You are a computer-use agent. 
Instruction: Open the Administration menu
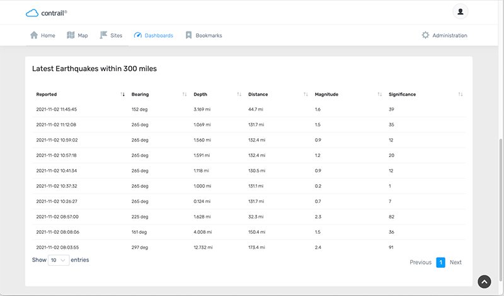coord(449,36)
